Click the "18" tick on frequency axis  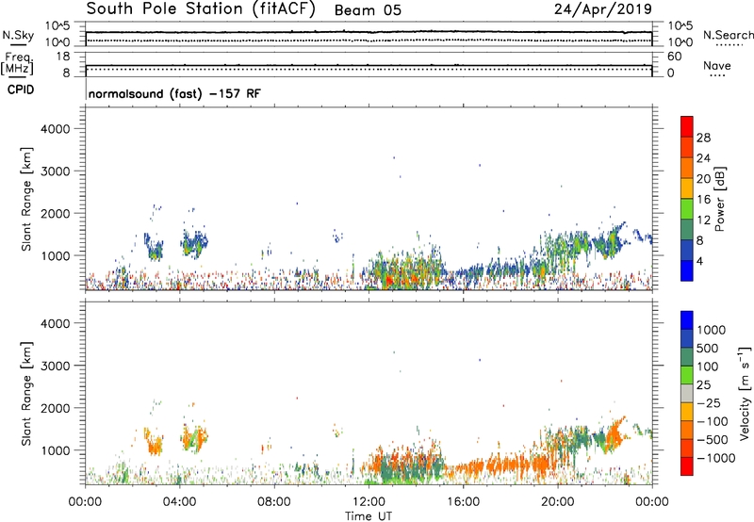(63, 57)
